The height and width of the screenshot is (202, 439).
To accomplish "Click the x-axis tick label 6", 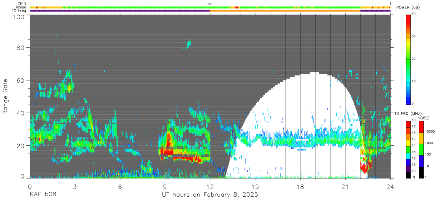I will [120, 187].
